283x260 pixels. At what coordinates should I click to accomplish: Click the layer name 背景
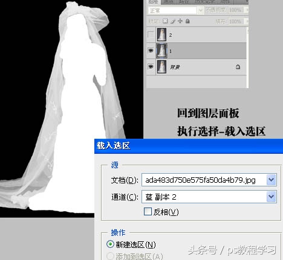click(x=175, y=67)
